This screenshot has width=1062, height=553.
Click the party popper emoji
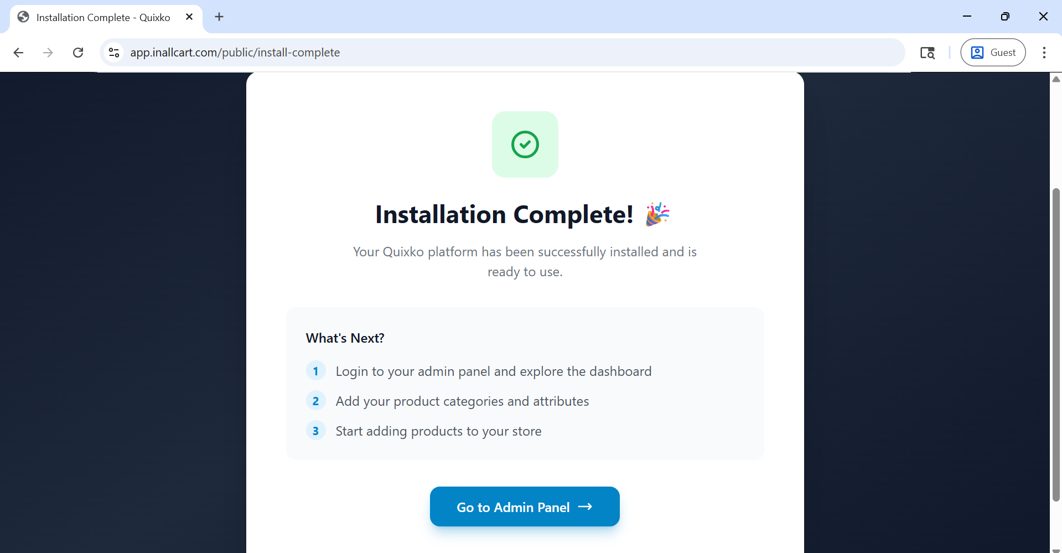coord(657,214)
